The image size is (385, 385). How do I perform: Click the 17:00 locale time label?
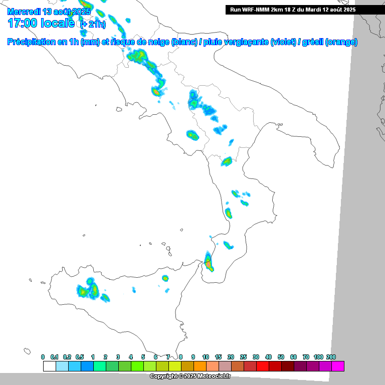[x=41, y=23]
